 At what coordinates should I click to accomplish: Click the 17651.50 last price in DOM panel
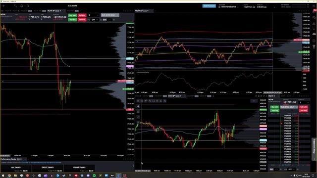[x=290, y=102]
